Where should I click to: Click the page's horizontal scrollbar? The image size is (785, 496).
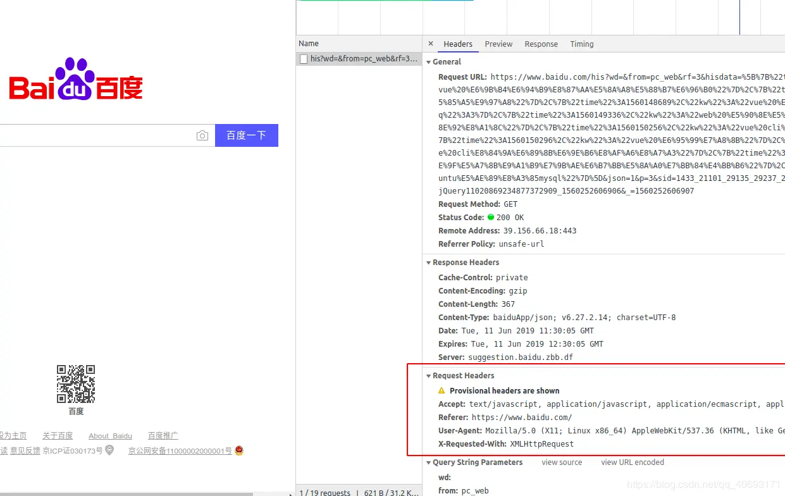click(x=127, y=494)
